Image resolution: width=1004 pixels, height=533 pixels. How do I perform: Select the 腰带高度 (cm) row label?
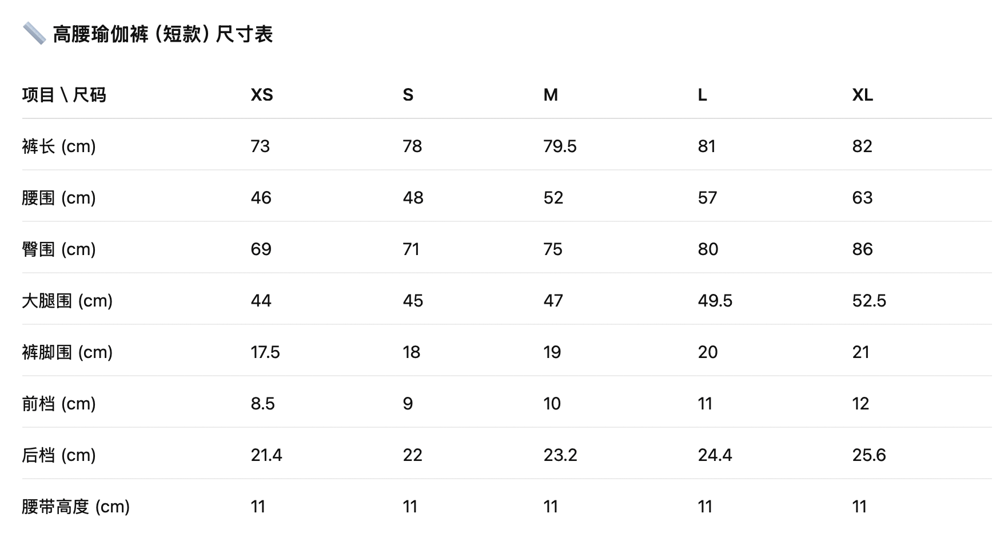[x=76, y=507]
